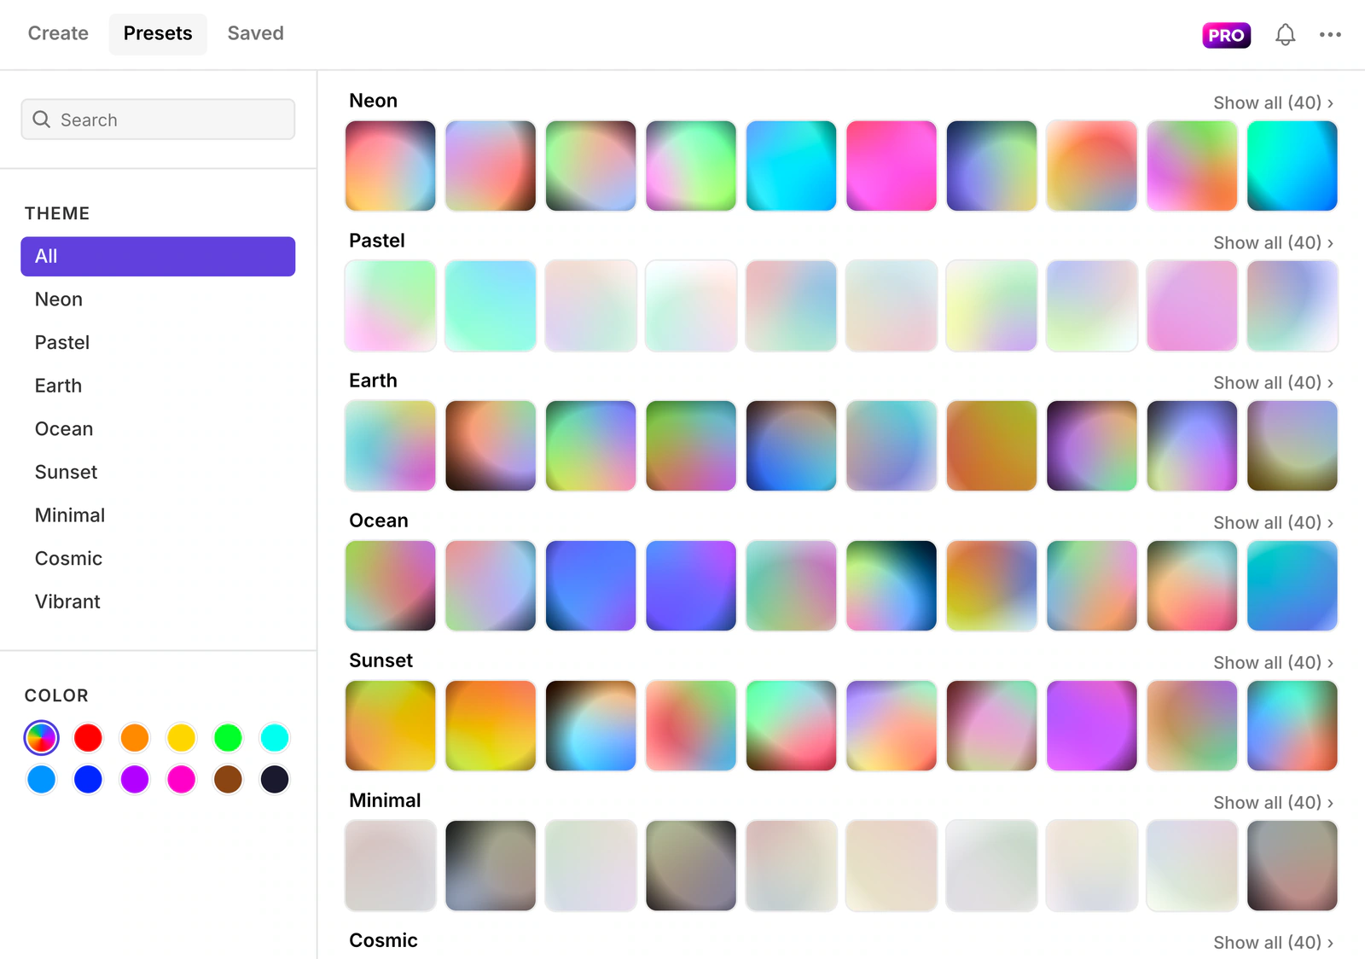Filter presets by Neon theme

tap(158, 299)
